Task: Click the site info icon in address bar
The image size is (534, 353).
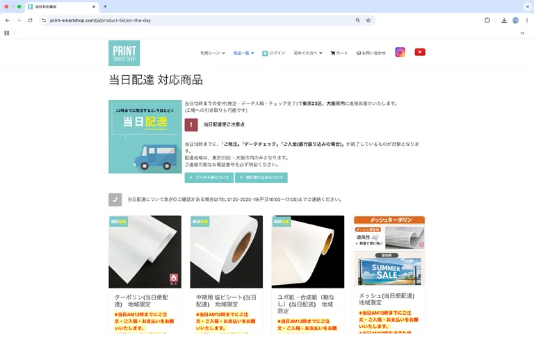Action: [44, 20]
